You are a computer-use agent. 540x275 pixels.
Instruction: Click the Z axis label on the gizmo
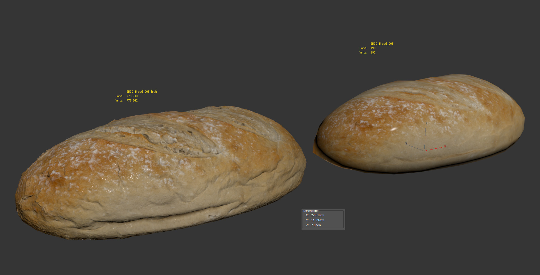427,123
